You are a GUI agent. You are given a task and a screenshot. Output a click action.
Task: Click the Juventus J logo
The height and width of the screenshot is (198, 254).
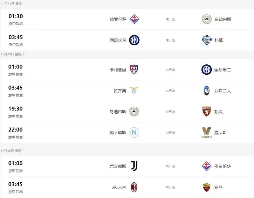[x=134, y=166]
